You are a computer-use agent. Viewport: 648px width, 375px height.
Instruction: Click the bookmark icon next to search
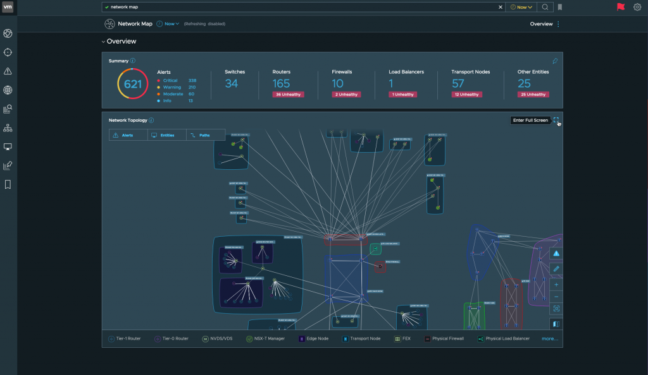pos(560,7)
